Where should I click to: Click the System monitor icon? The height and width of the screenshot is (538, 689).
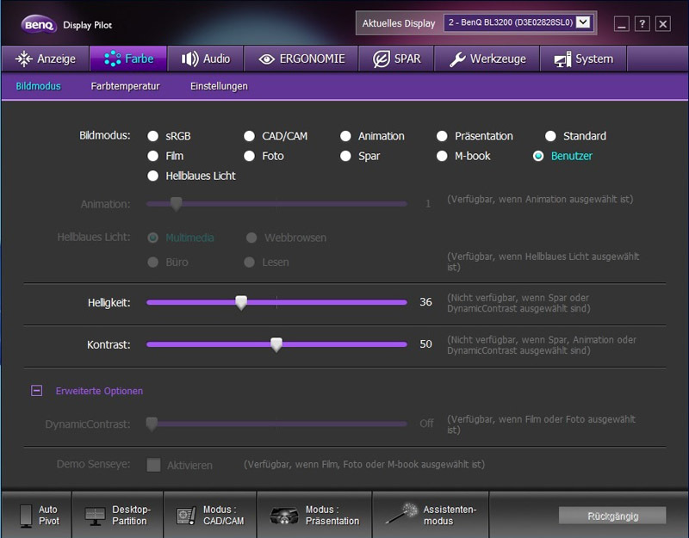(562, 59)
